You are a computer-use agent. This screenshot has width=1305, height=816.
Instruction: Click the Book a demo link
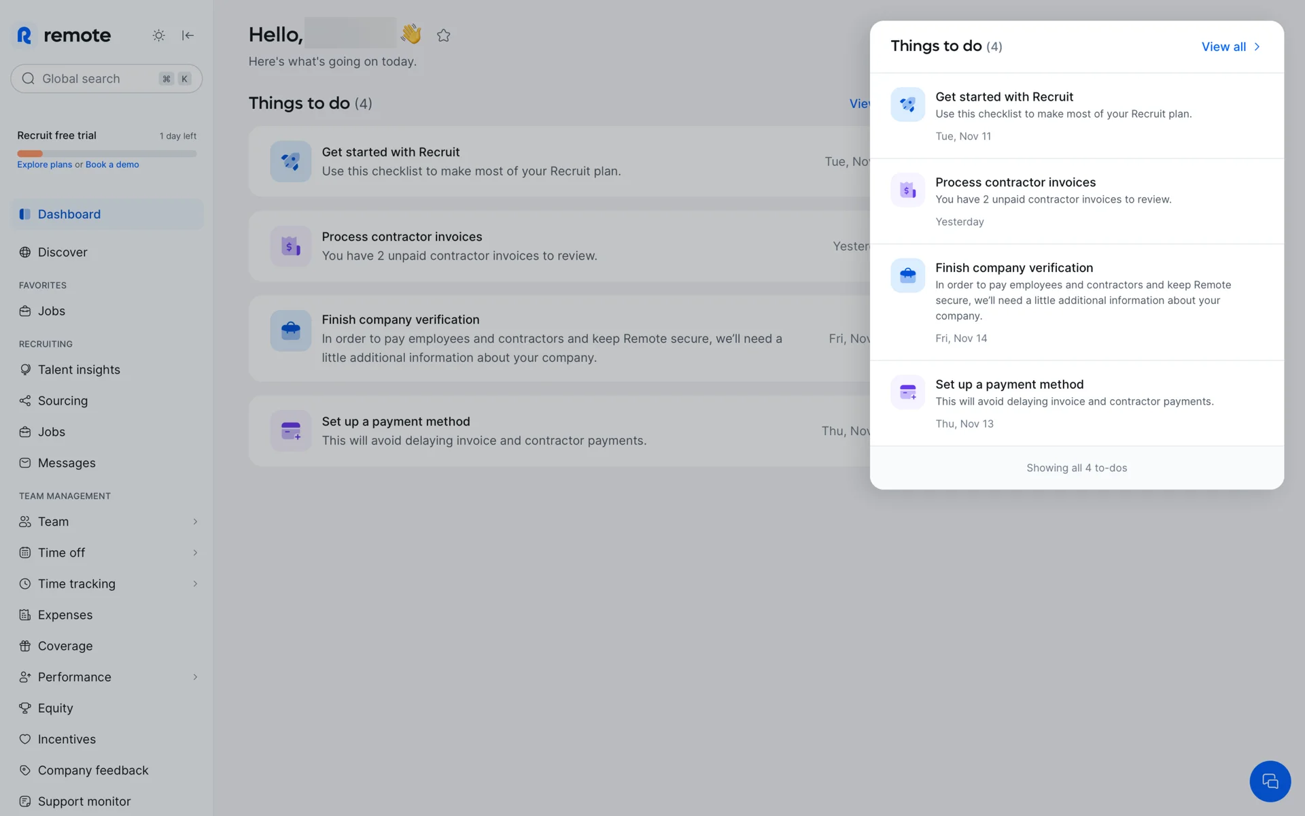[112, 165]
